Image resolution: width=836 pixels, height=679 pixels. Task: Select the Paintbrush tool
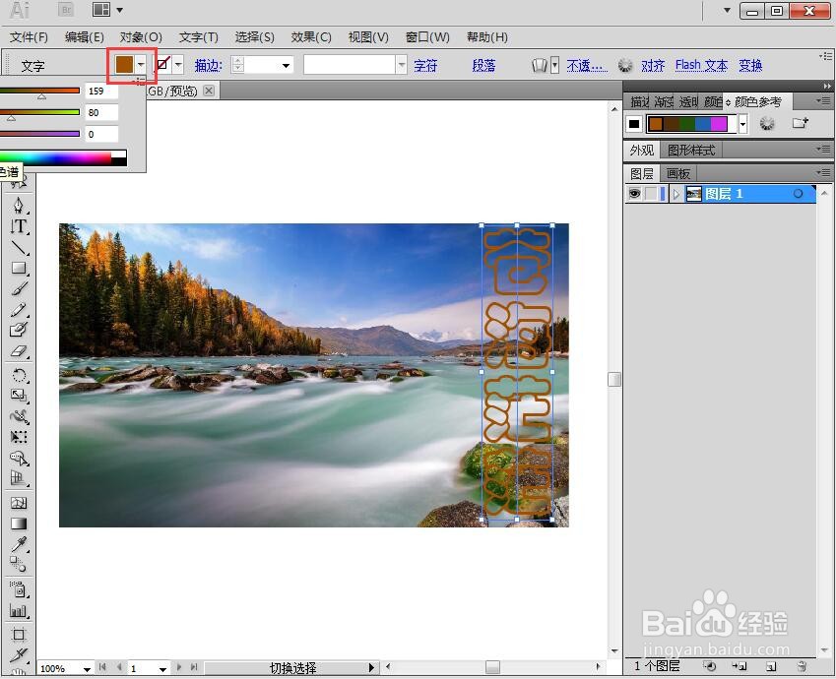19,289
